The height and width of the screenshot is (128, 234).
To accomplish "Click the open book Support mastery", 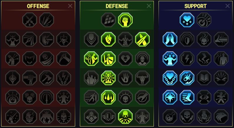I will click(x=204, y=78).
